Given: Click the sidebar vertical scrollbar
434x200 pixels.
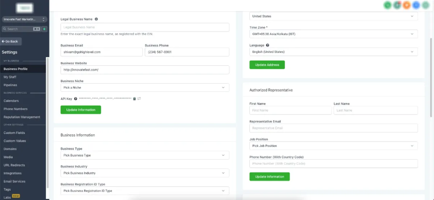Looking at the screenshot, I should tap(47, 123).
